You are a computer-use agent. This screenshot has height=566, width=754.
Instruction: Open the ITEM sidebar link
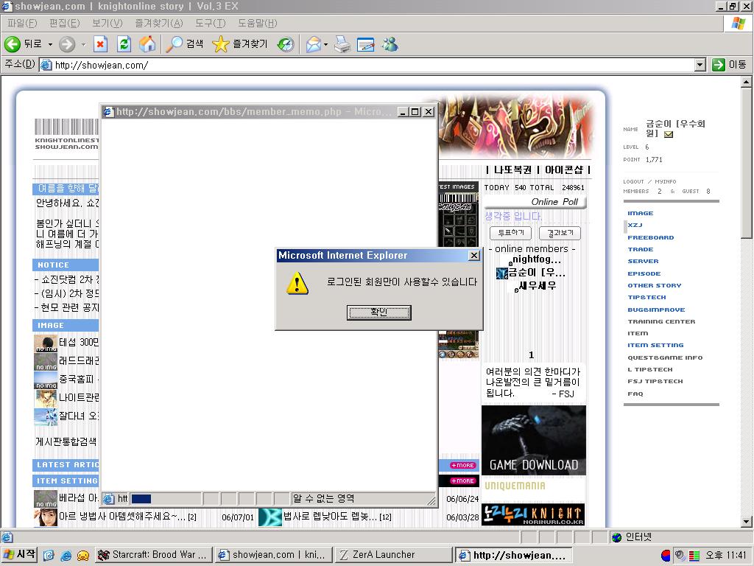click(638, 334)
